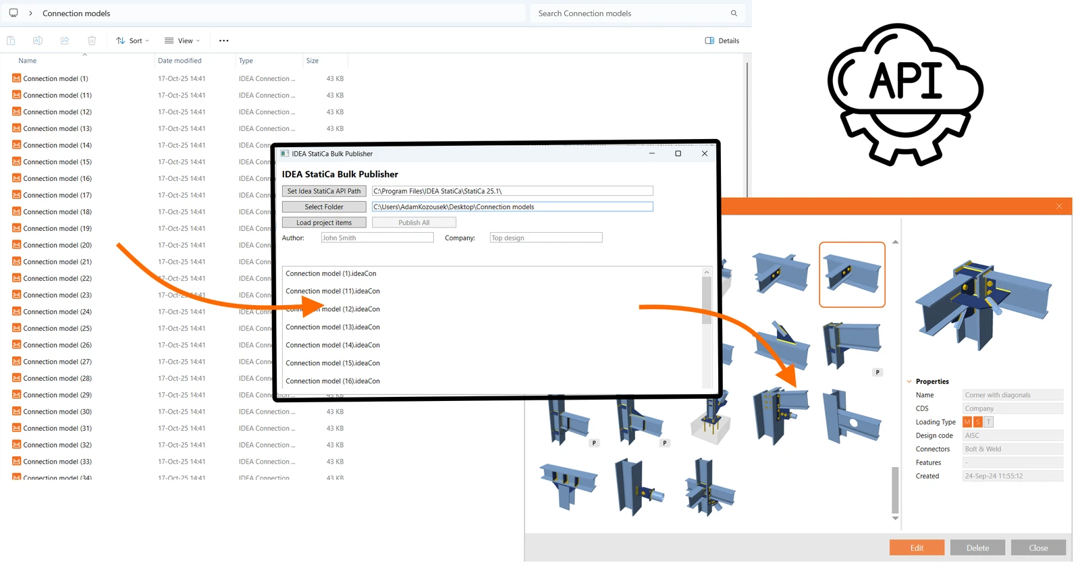Toggle loading type S

(978, 422)
